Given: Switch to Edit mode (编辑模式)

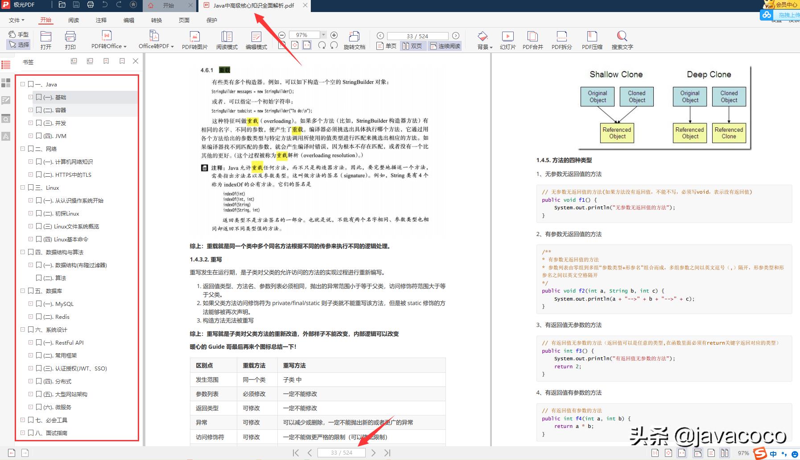Looking at the screenshot, I should click(x=256, y=40).
